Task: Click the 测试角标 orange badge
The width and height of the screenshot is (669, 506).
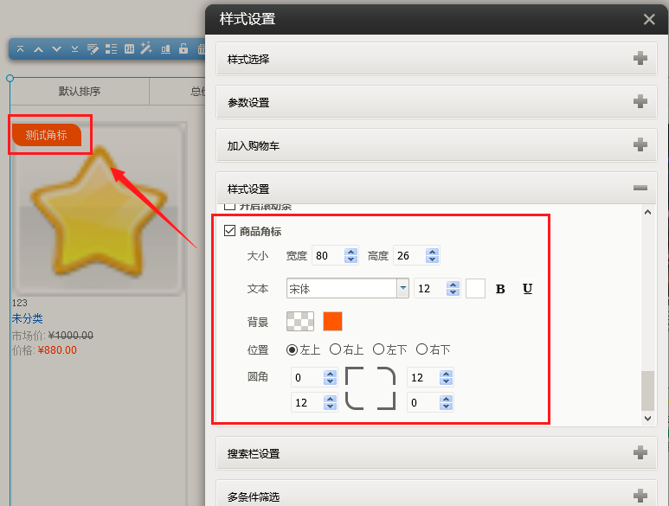Action: coord(47,135)
